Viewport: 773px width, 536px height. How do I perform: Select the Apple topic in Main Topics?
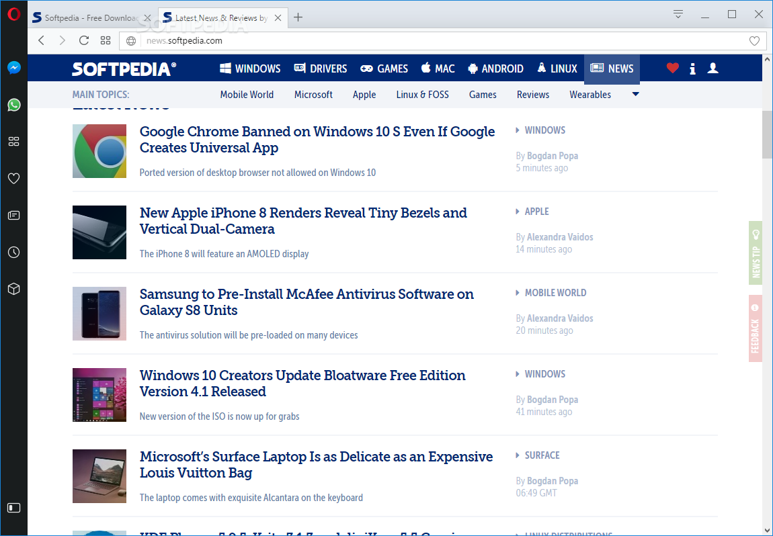[x=364, y=95]
